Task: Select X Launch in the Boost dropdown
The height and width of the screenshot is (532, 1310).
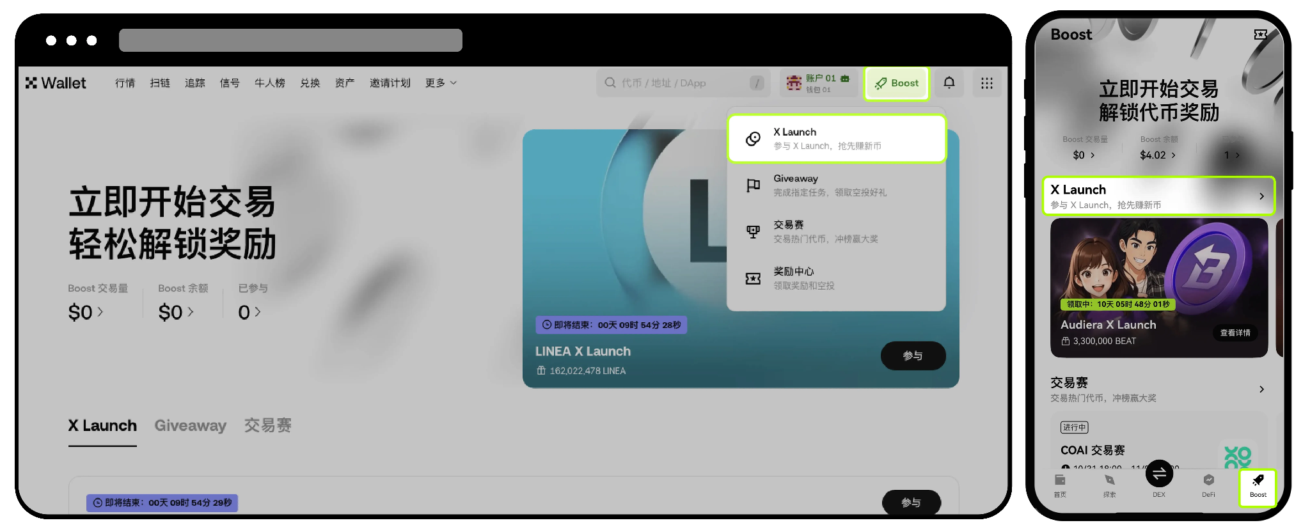Action: coord(837,138)
